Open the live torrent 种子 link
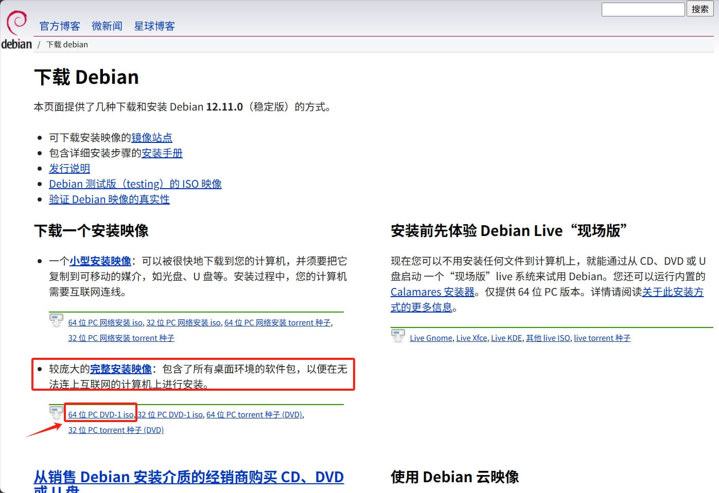This screenshot has width=719, height=493. click(x=602, y=338)
